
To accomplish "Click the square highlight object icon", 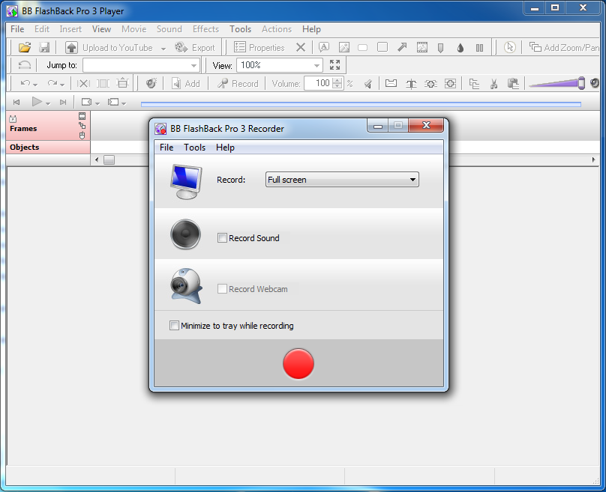I will (x=382, y=47).
